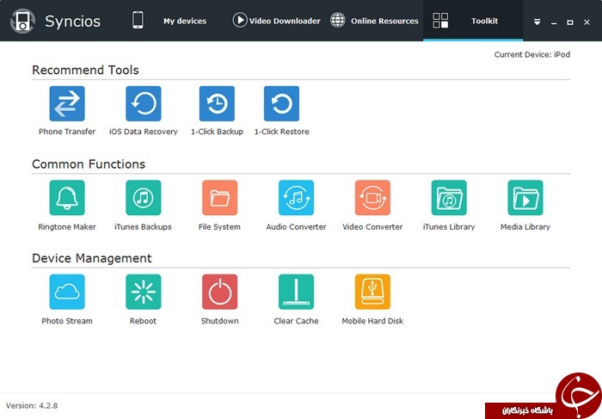This screenshot has height=419, width=602.
Task: Click the 'Common Functions' heading
Action: pos(89,164)
